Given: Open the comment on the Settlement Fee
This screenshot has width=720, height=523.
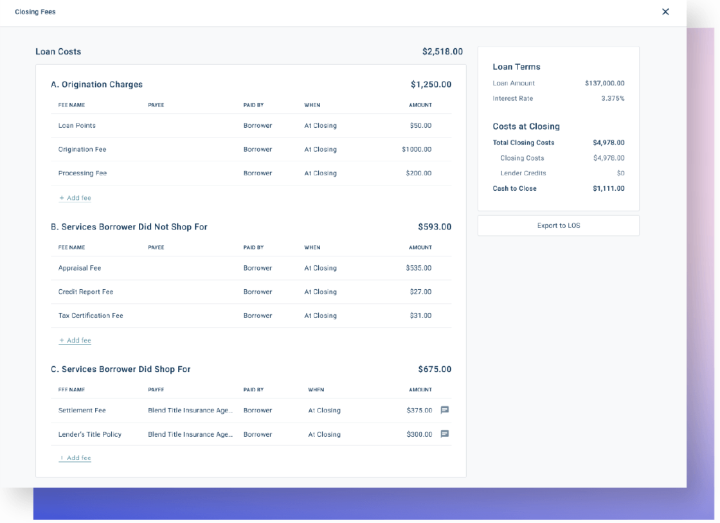Looking at the screenshot, I should pyautogui.click(x=444, y=410).
